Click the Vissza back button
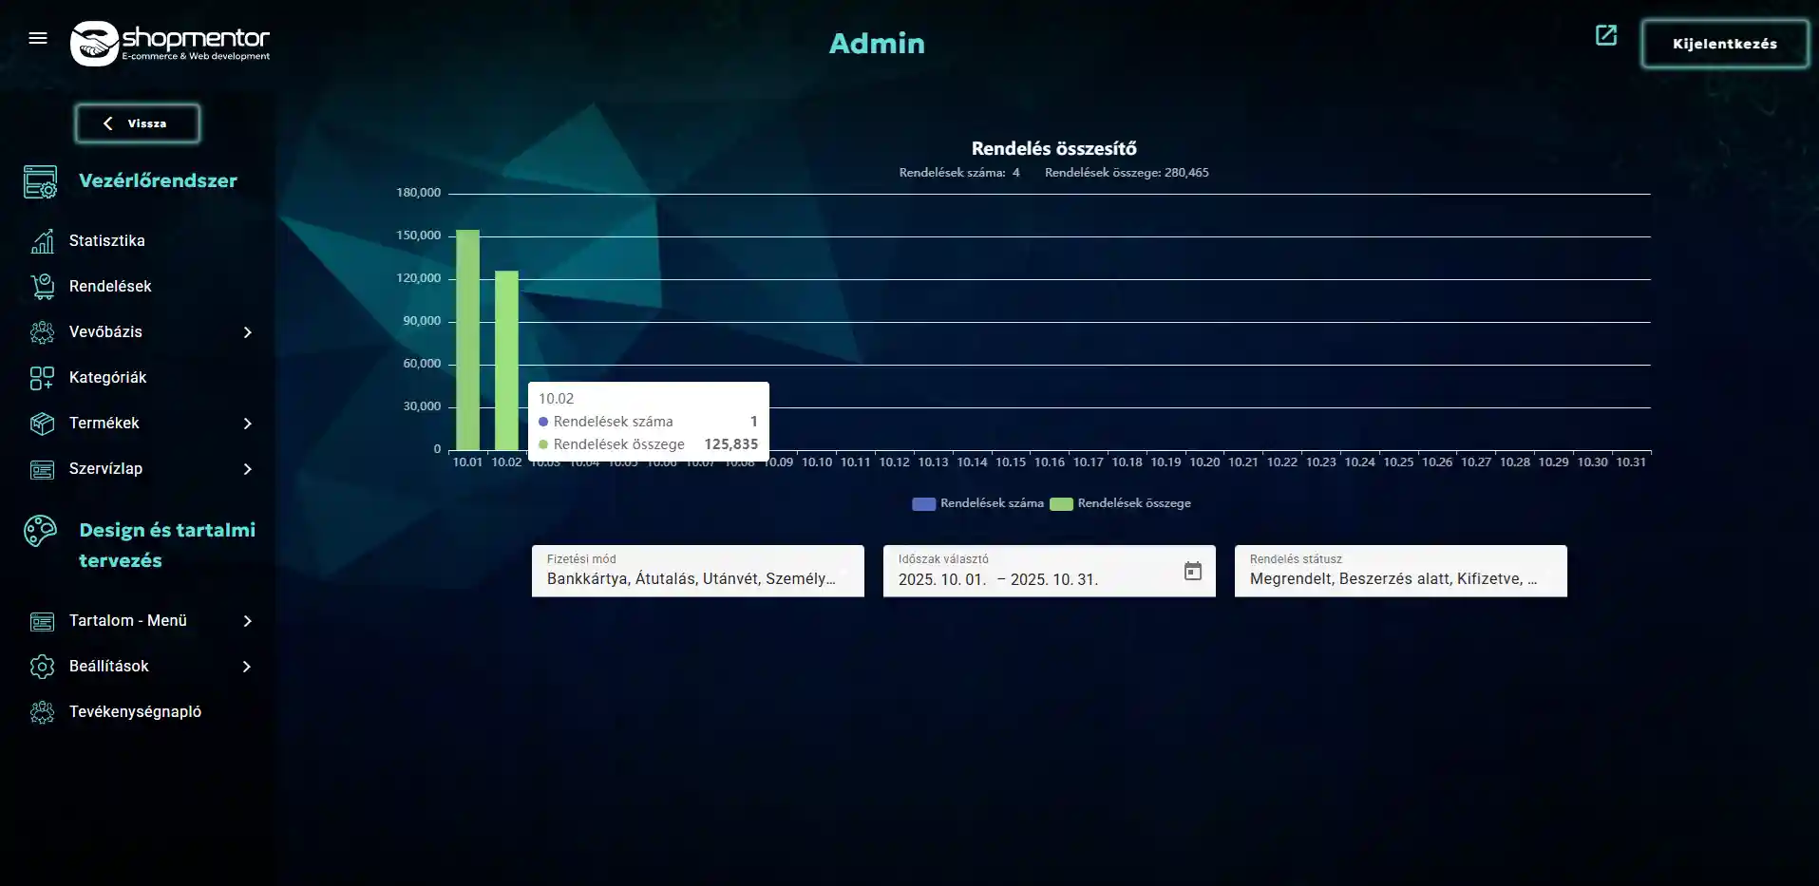This screenshot has height=886, width=1819. click(x=138, y=123)
